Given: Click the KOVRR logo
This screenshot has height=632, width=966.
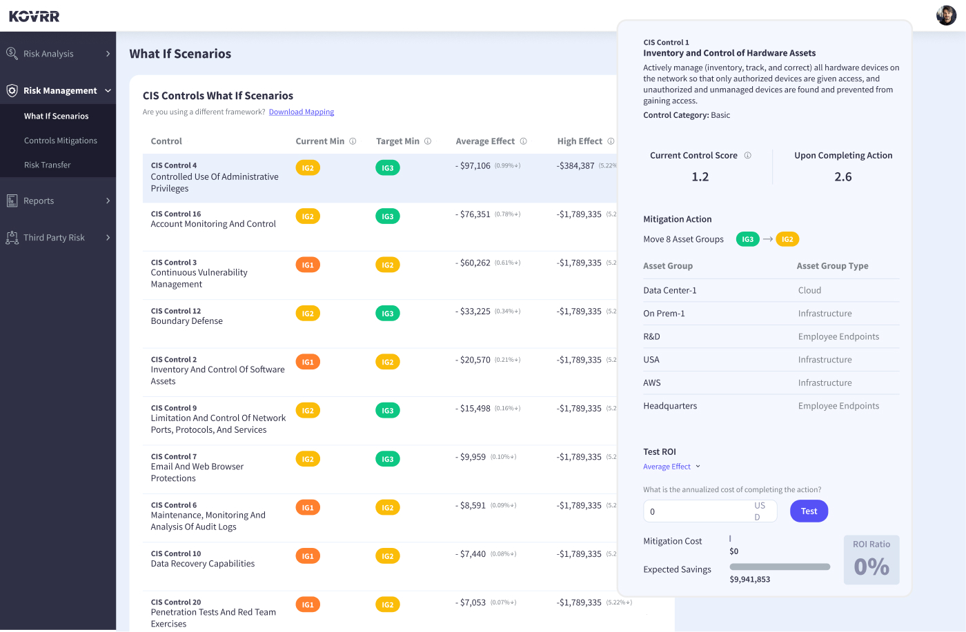Looking at the screenshot, I should 34,15.
